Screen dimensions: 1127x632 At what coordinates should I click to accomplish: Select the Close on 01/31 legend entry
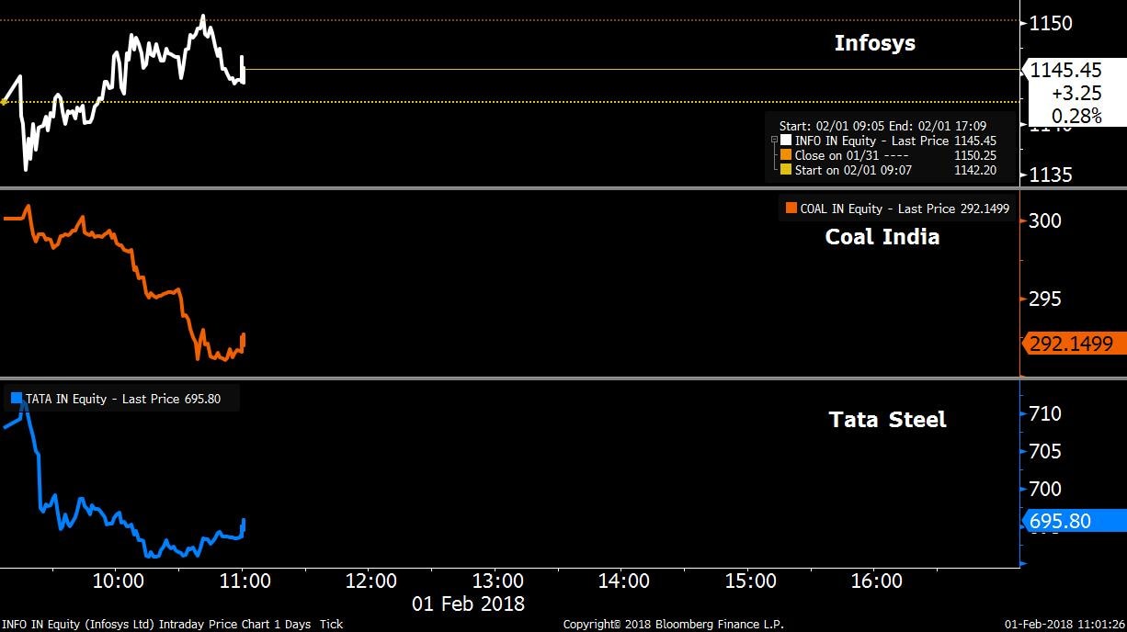(851, 155)
